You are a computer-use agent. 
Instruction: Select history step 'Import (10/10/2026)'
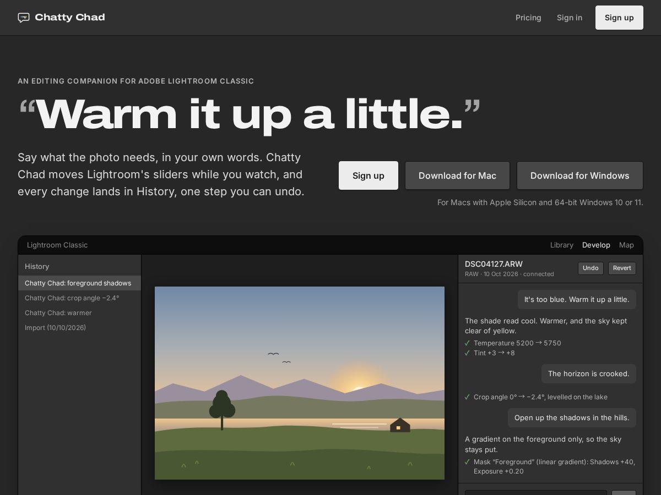point(79,328)
